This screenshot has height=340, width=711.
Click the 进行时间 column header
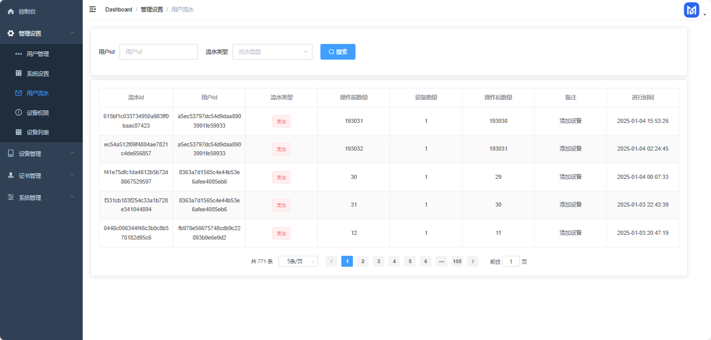(642, 98)
